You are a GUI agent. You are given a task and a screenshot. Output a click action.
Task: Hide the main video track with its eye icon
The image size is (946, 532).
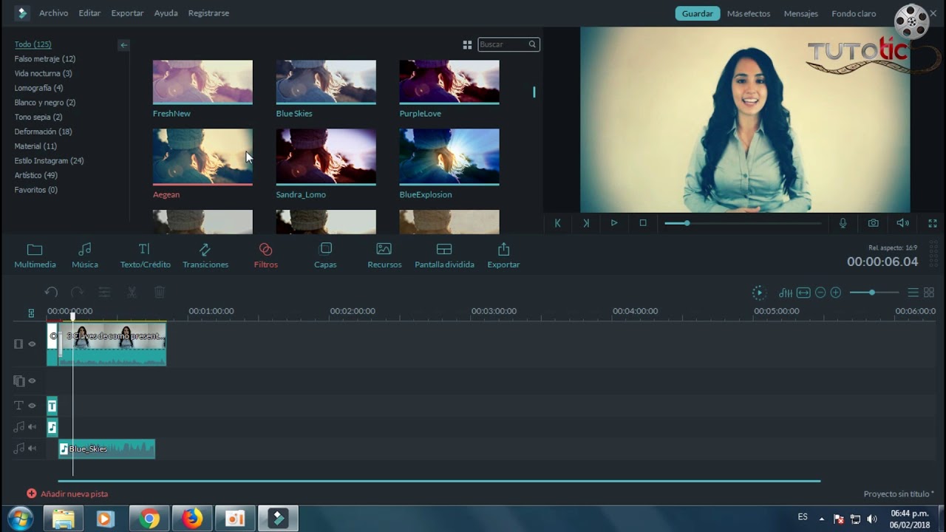(32, 344)
